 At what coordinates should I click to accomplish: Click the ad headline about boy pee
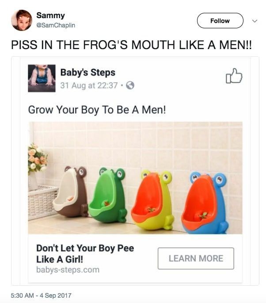85,253
